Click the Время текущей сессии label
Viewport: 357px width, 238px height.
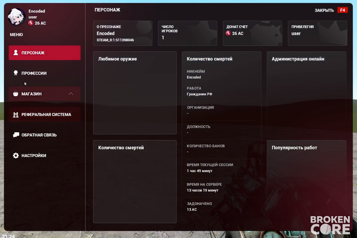210,165
